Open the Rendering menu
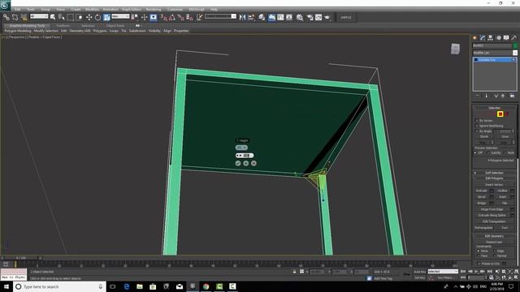 click(154, 10)
